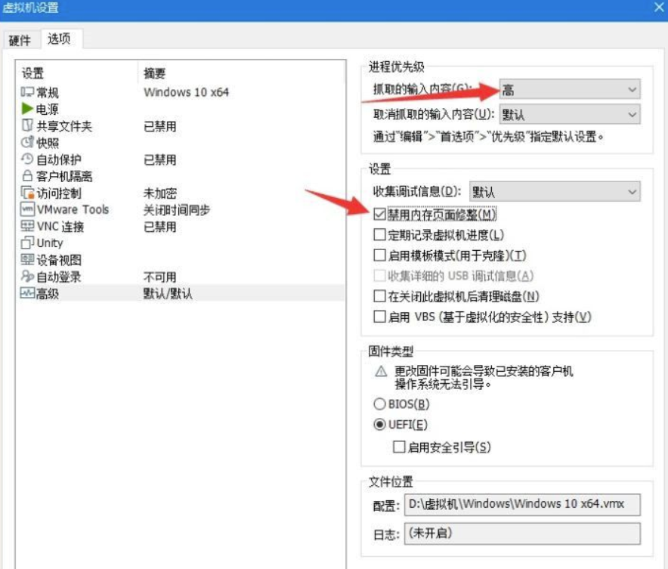Viewport: 668px width, 569px height.
Task: Click the 共享文件夹 shared folders icon
Action: 27,125
